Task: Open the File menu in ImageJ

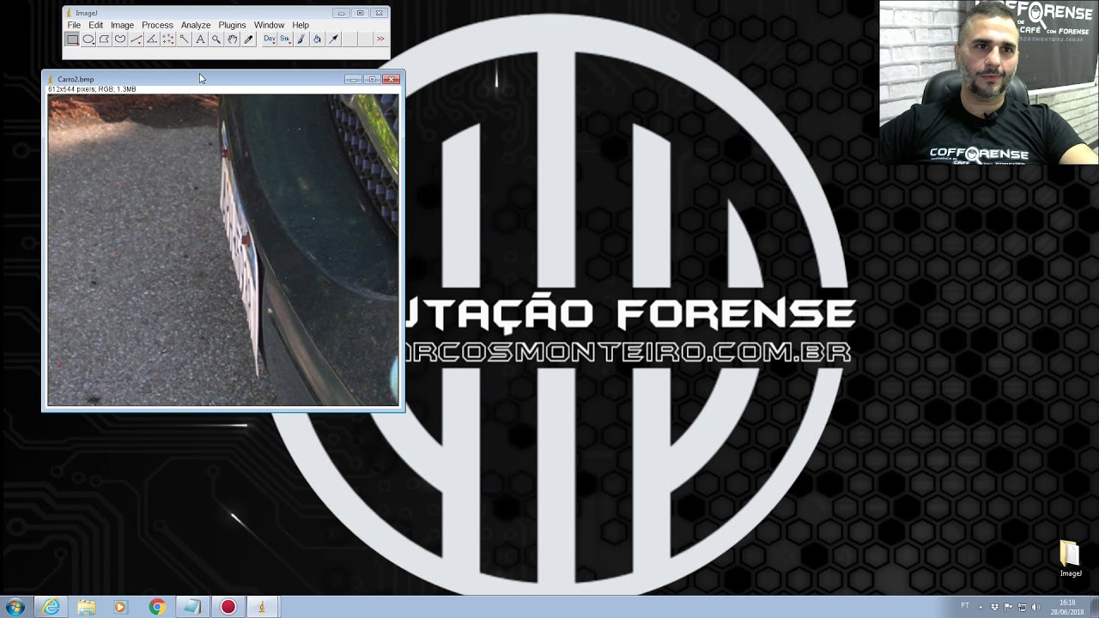Action: click(x=74, y=25)
